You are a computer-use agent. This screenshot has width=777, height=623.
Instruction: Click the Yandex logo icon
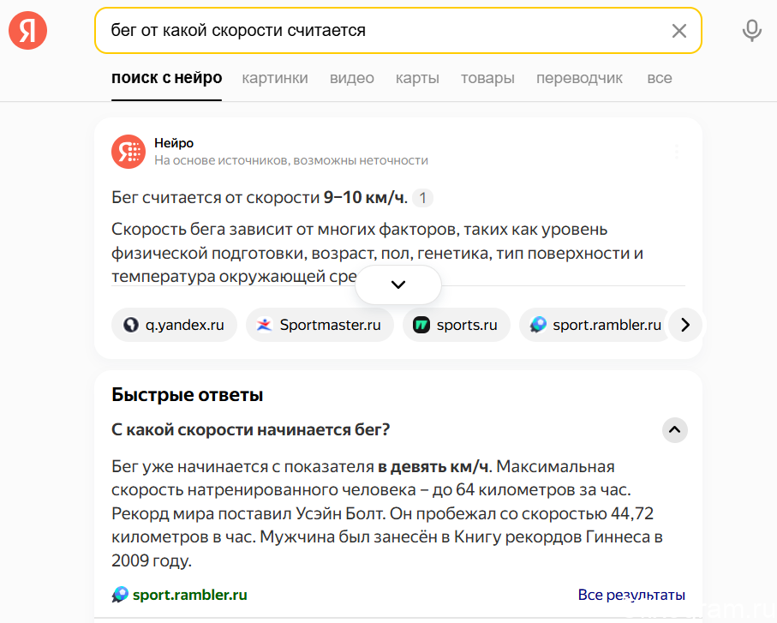coord(27,30)
